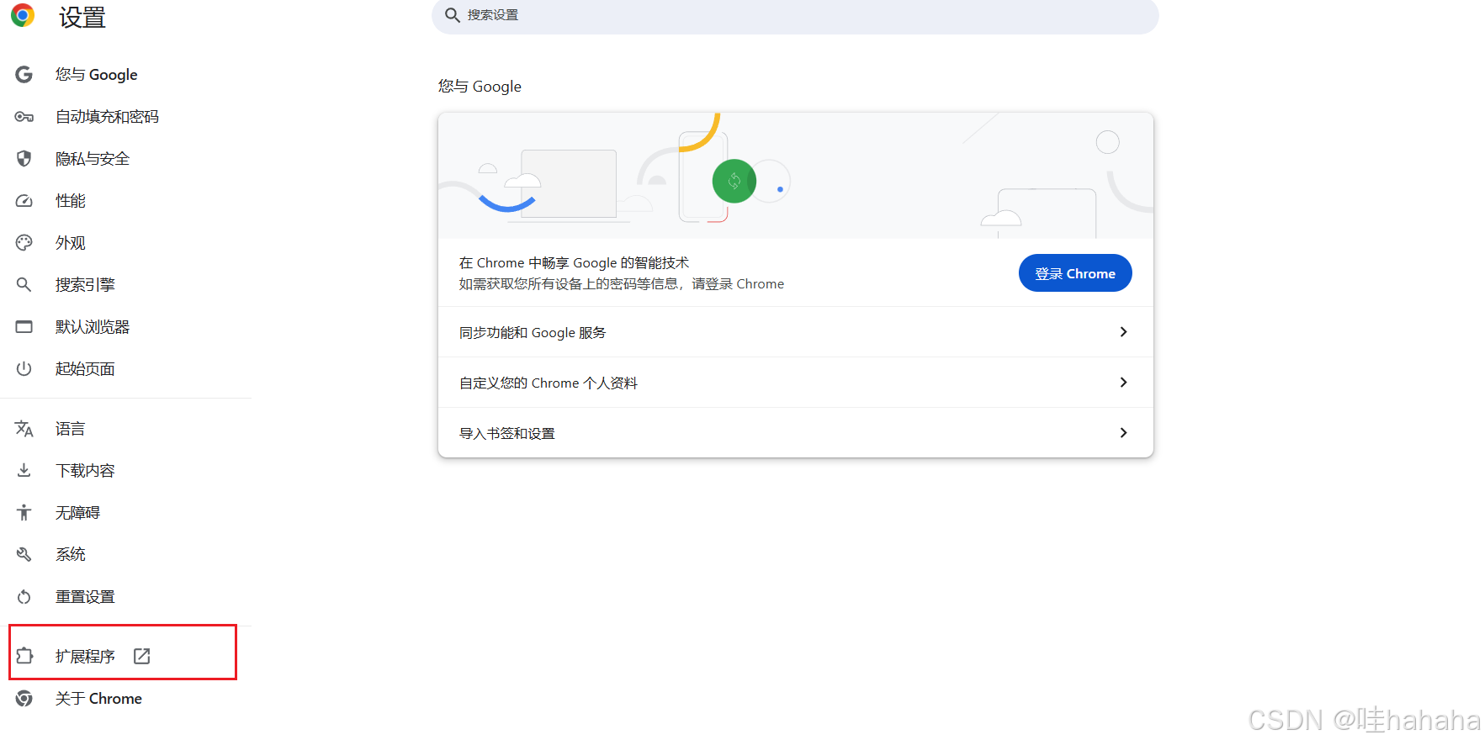Click the reset icon for 重置设置

point(24,597)
